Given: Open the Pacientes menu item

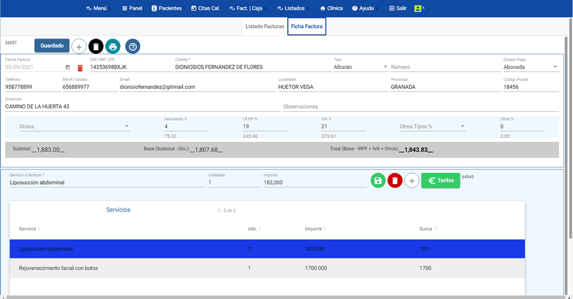Looking at the screenshot, I should click(166, 8).
